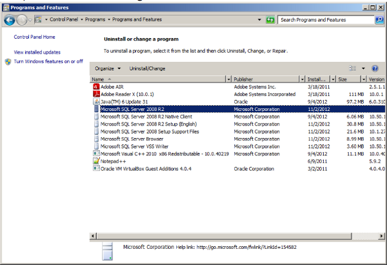The image size is (387, 265).
Task: Click Adobe Systems Inc. publisher cell
Action: tap(255, 87)
